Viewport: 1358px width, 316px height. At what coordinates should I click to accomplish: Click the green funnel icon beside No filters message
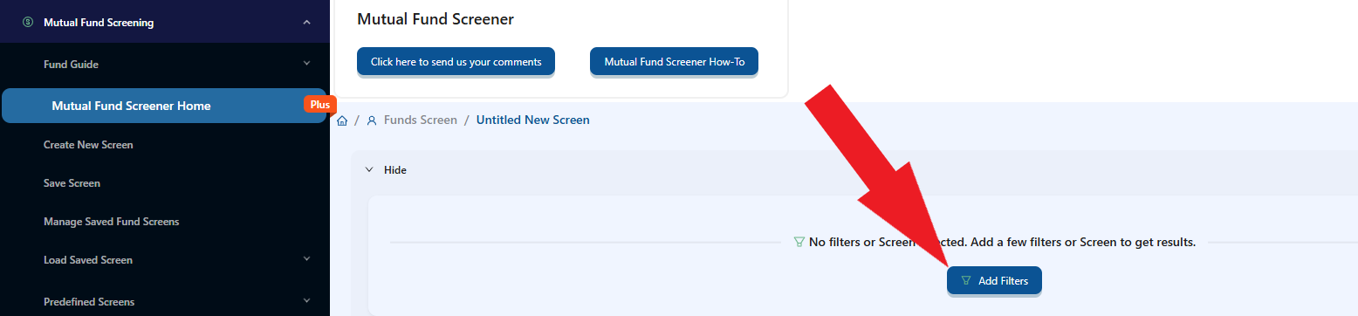[799, 242]
